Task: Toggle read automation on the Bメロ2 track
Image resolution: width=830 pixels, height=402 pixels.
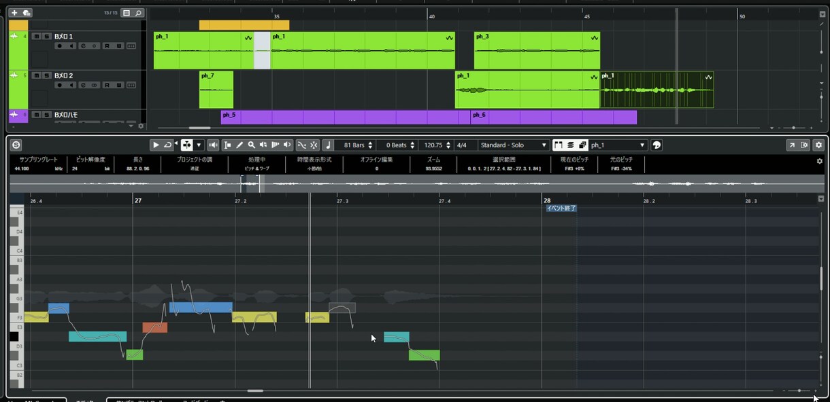Action: [x=107, y=85]
